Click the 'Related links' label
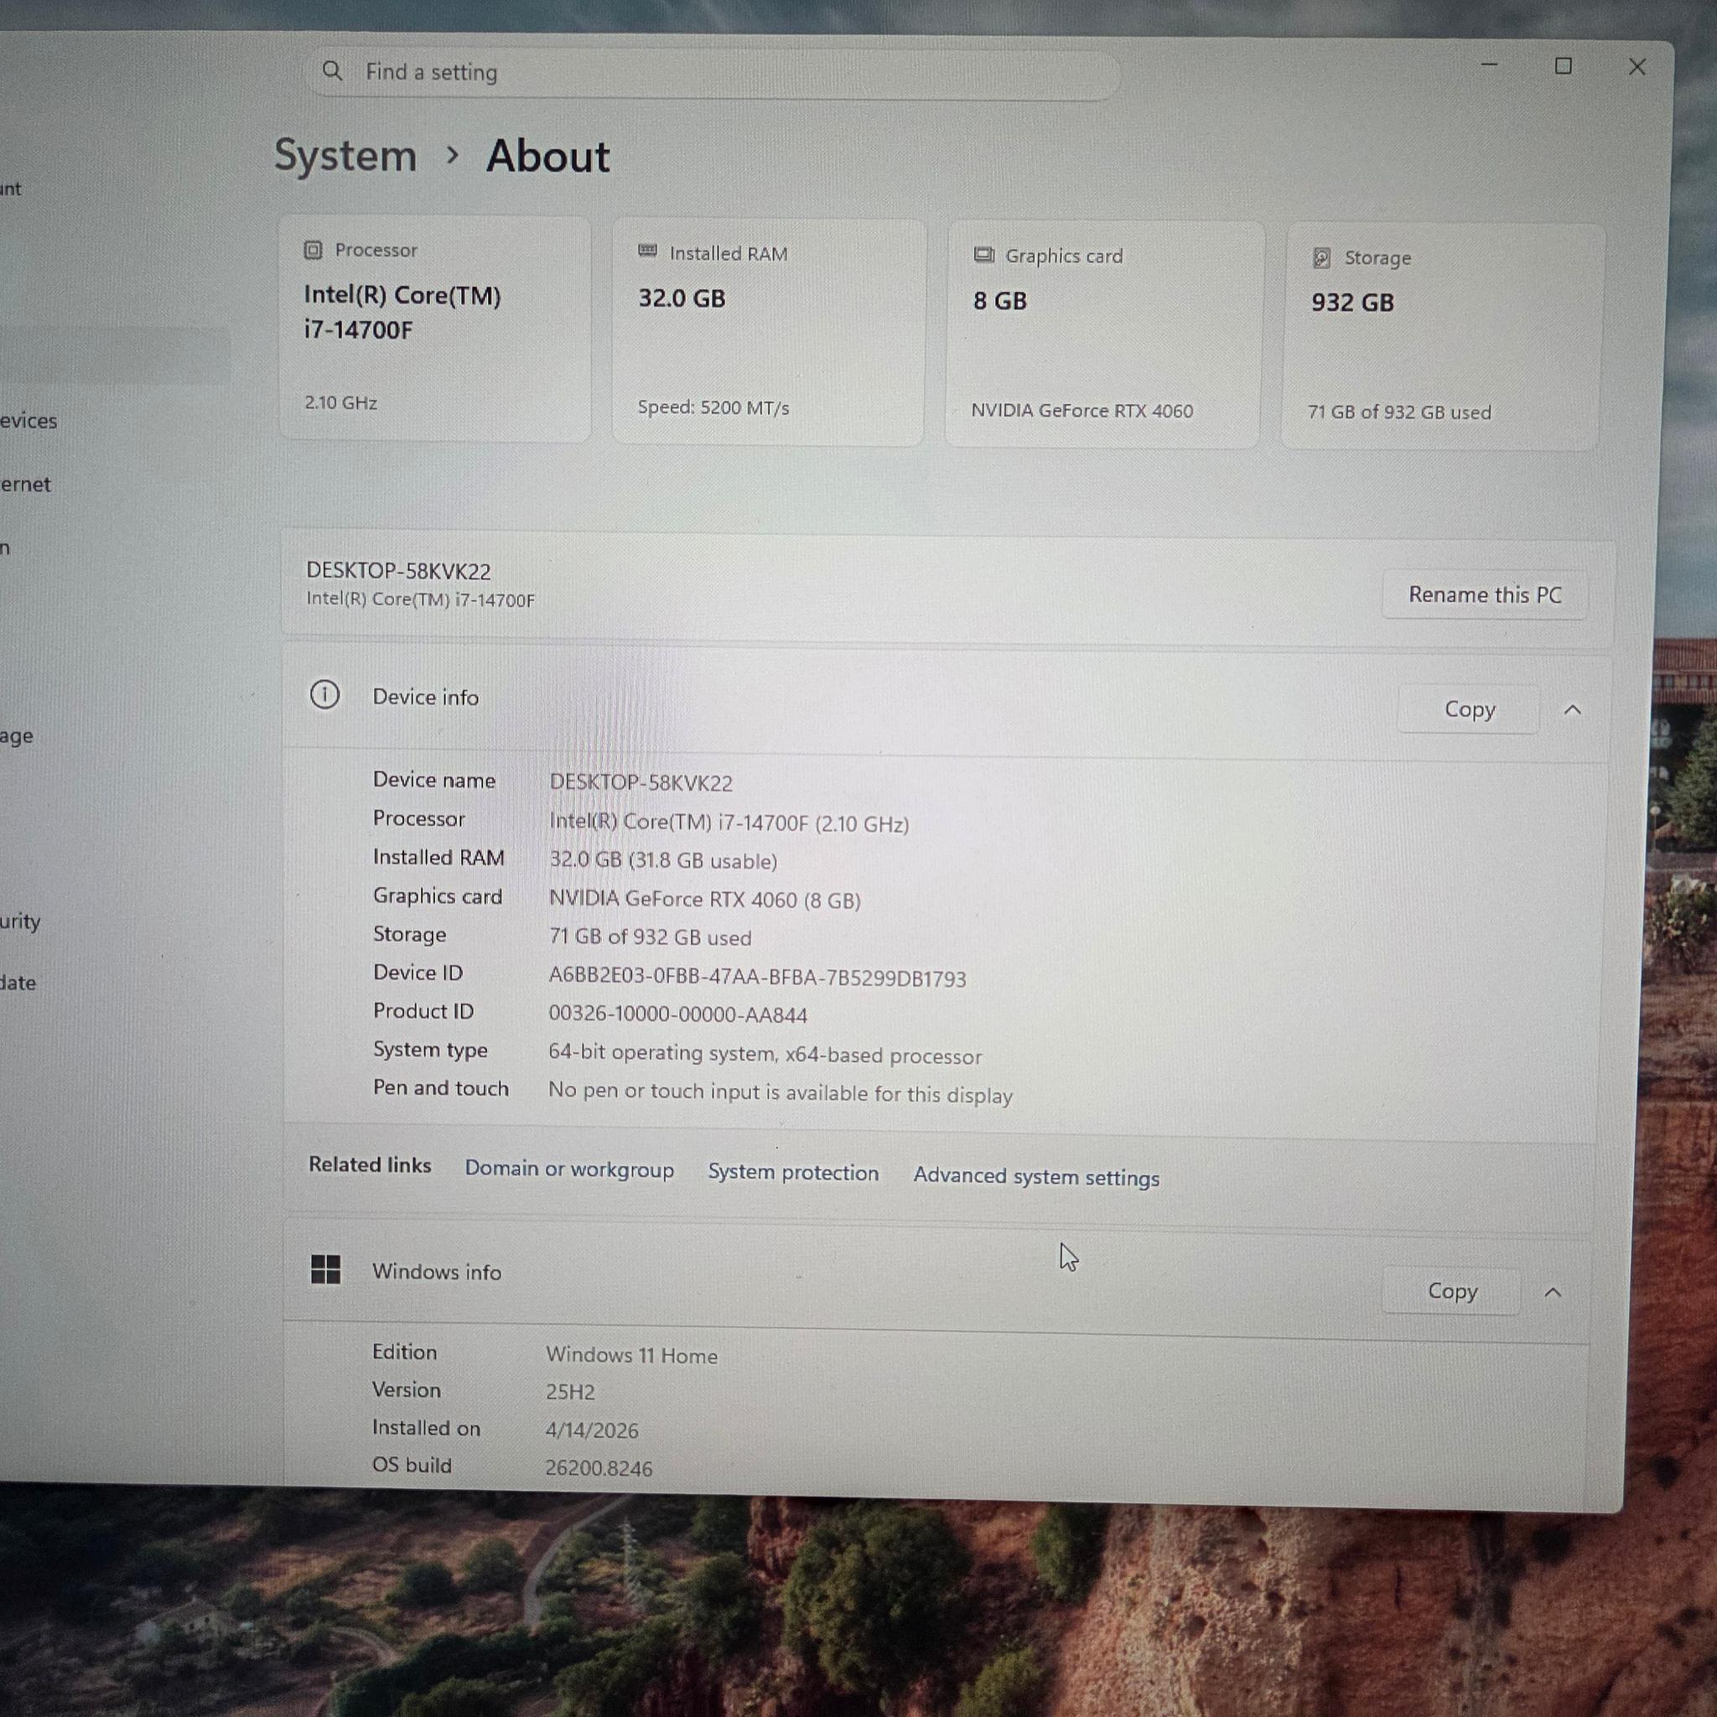Image resolution: width=1717 pixels, height=1717 pixels. pos(369,1165)
